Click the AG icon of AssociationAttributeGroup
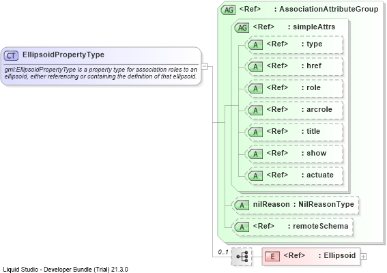Viewport: 387px width, 273px height. point(228,10)
